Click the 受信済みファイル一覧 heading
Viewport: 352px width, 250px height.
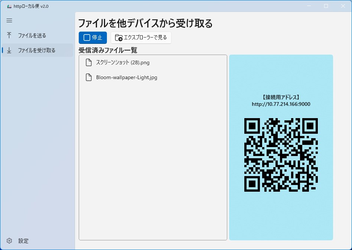tap(108, 50)
